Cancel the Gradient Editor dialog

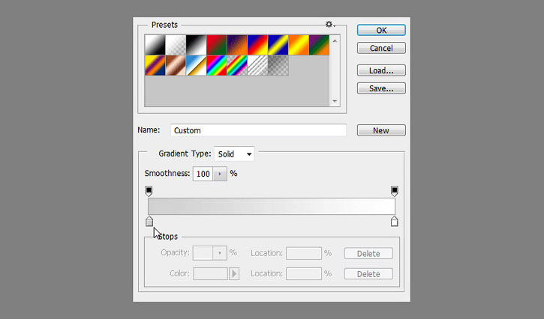point(381,48)
